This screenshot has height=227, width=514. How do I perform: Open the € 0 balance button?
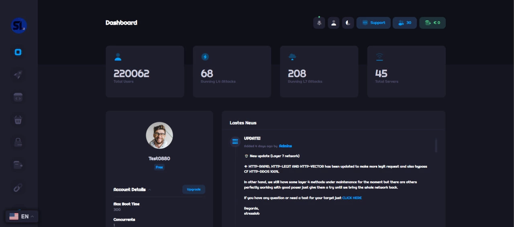432,23
